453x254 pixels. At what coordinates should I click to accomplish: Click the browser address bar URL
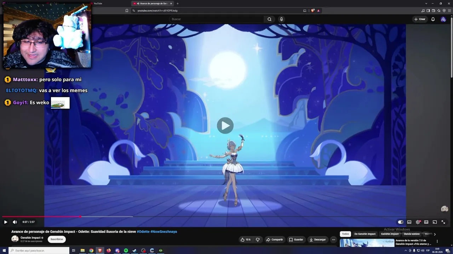pyautogui.click(x=157, y=11)
